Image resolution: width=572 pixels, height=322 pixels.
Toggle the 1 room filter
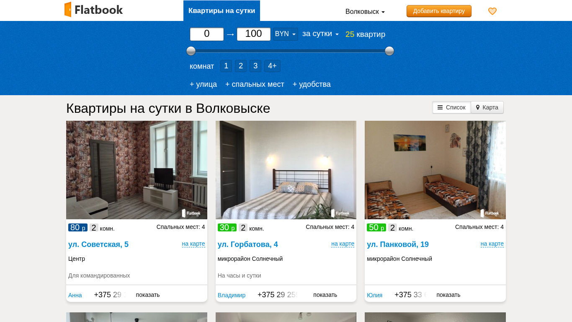(226, 66)
